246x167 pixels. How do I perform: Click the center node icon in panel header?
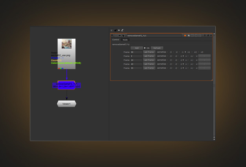coord(116,36)
